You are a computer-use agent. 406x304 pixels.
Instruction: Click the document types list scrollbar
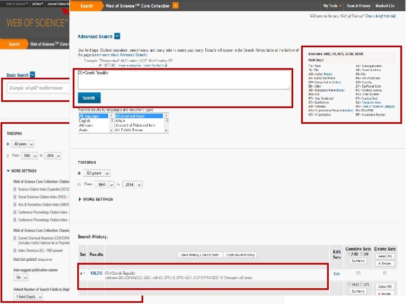166,123
